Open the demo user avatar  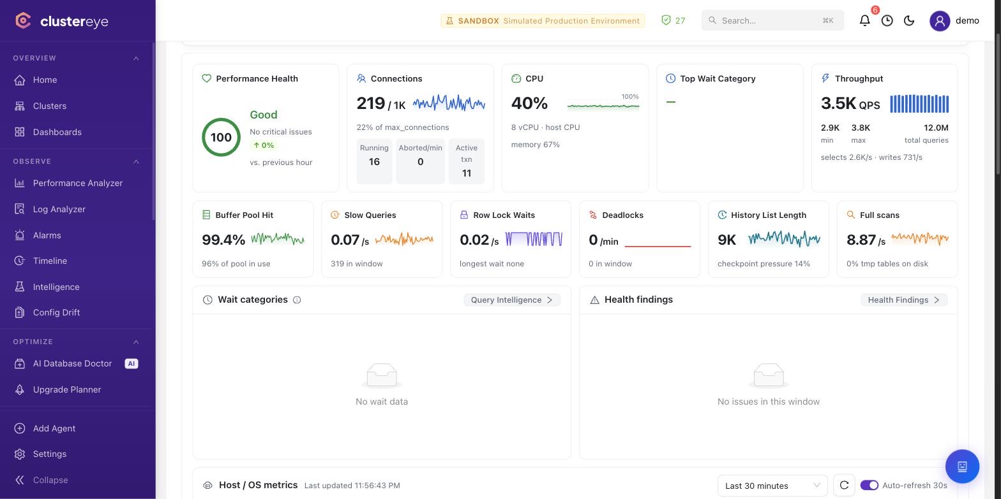[940, 20]
